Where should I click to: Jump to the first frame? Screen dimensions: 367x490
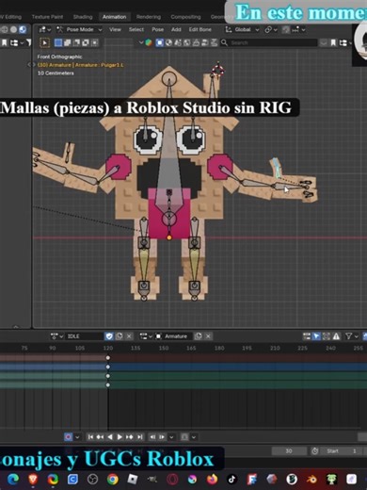[x=90, y=437]
